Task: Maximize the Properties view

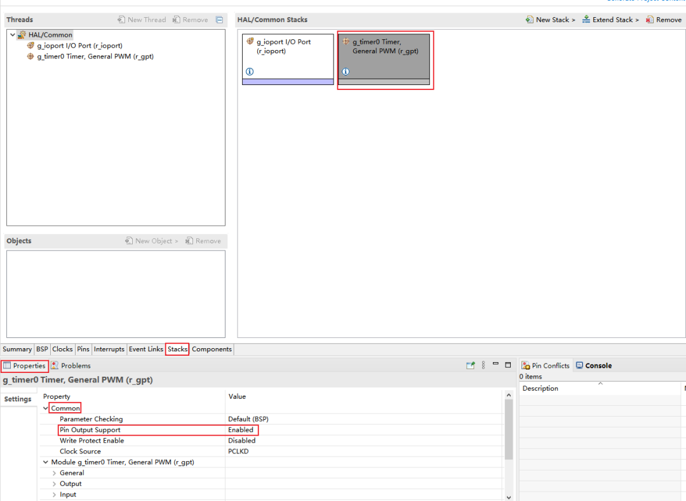Action: tap(508, 365)
